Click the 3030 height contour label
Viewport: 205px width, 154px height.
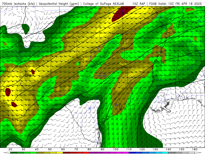pos(3,71)
